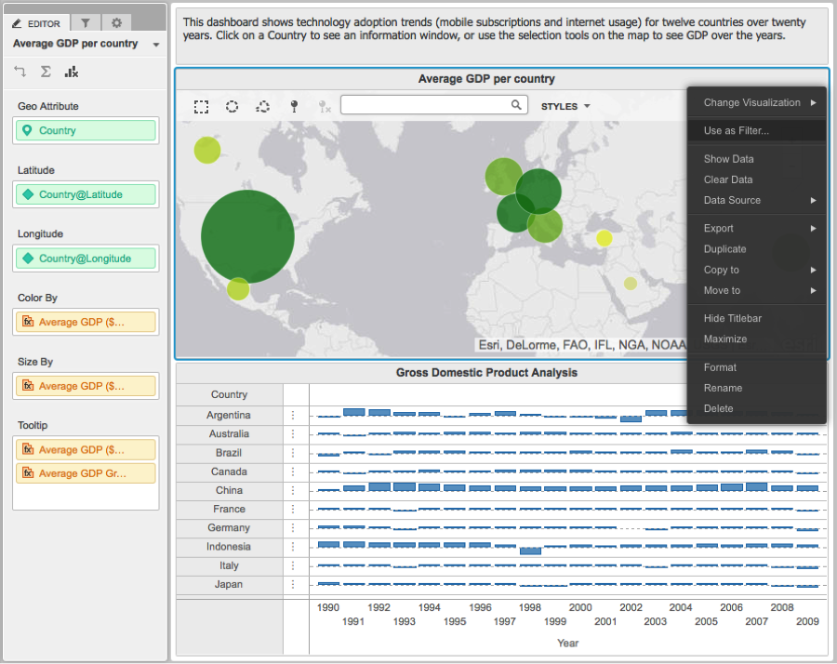Click the swap axes icon in the editor
This screenshot has height=664, width=837.
click(x=20, y=71)
